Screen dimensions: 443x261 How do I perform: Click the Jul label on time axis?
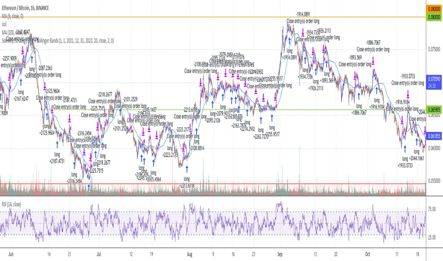coord(99,254)
